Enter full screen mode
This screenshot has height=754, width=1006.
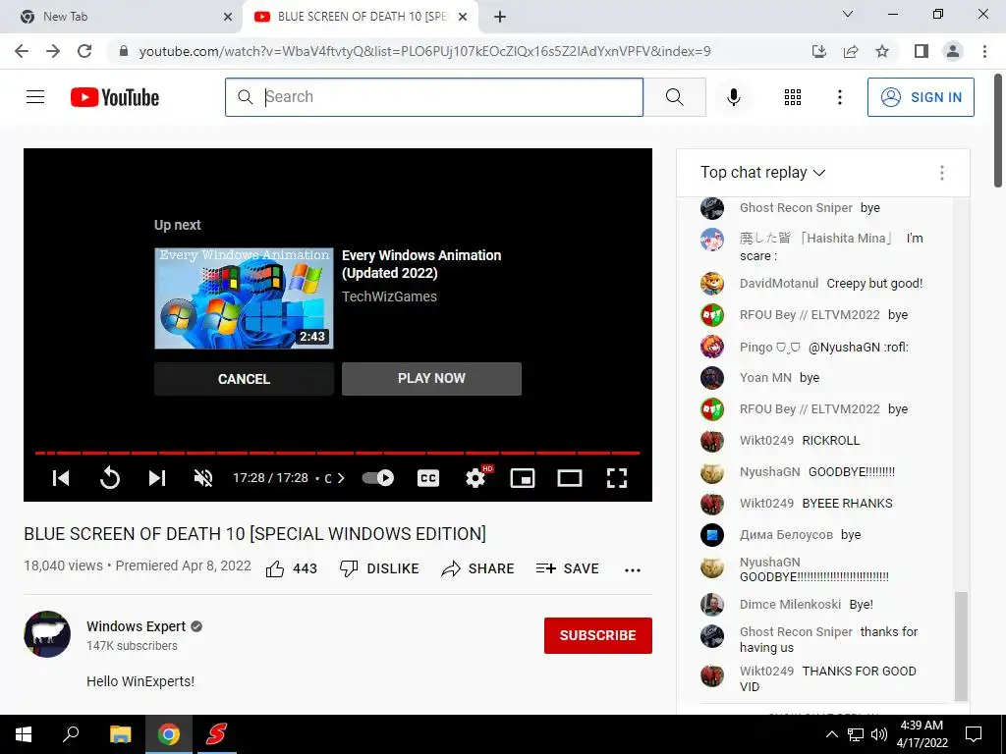tap(617, 478)
